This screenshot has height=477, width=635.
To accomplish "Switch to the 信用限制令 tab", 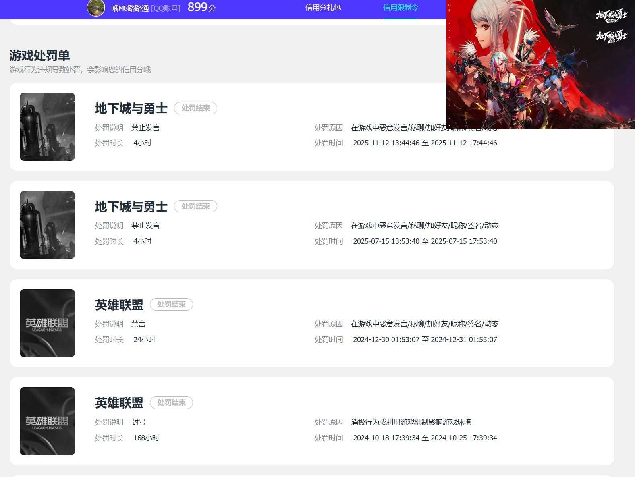I will tap(401, 8).
